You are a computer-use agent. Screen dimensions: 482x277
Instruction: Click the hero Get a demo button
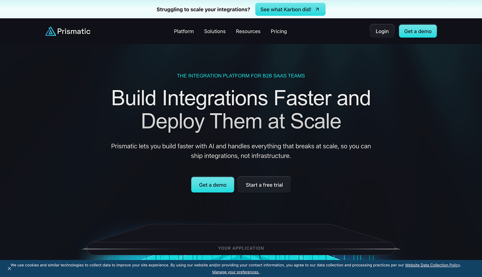tap(213, 185)
